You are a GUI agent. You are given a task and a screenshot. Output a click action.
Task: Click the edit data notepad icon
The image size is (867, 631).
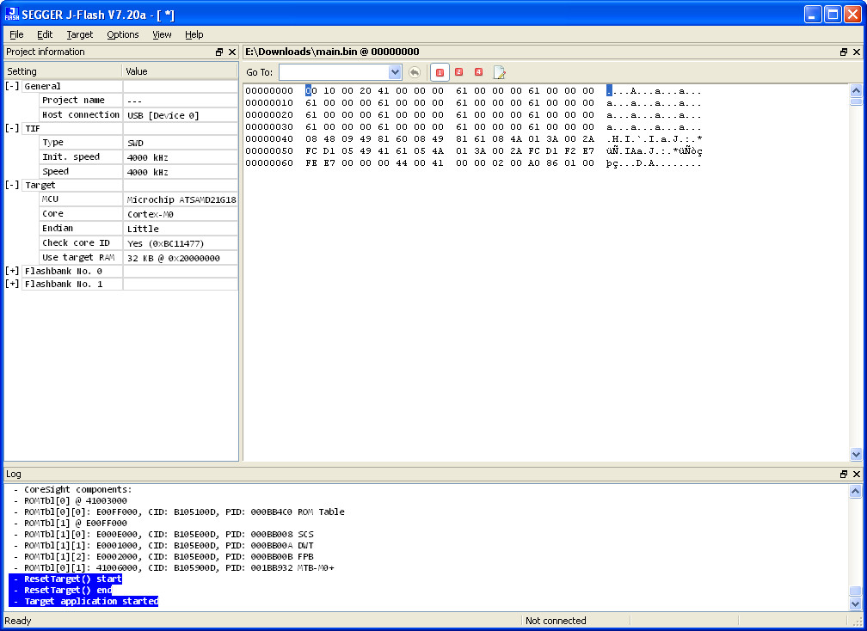[x=499, y=72]
